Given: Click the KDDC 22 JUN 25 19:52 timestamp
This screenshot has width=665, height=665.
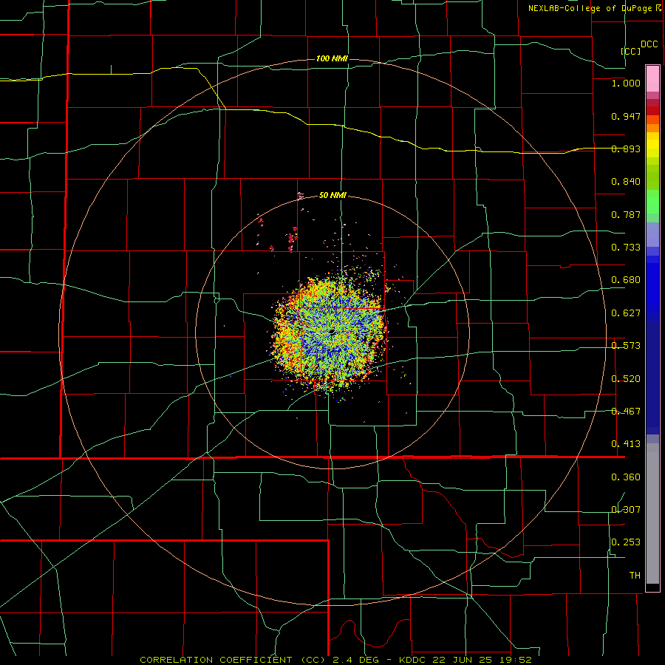Looking at the screenshot, I should tap(465, 660).
